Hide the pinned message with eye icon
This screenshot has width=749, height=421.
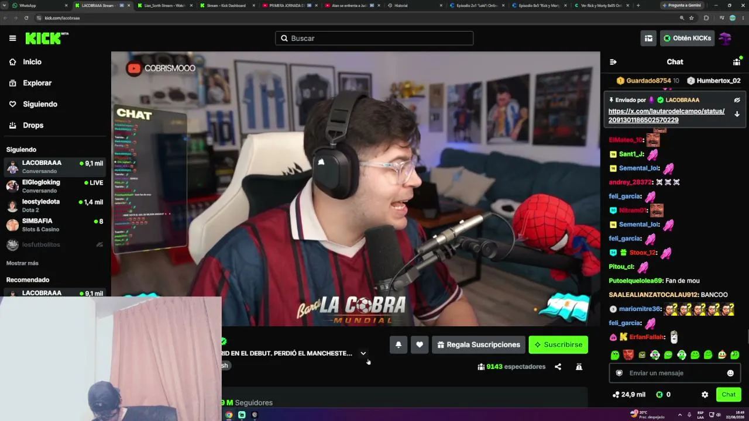pos(737,100)
